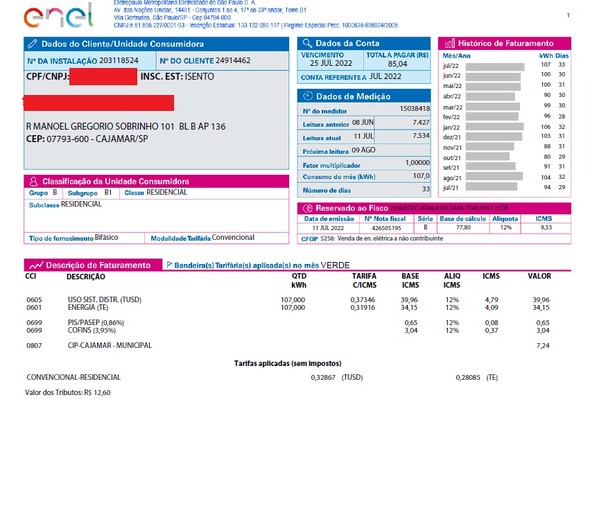Click the Enel logo
Viewport: 597px width, 515px height.
(x=57, y=15)
